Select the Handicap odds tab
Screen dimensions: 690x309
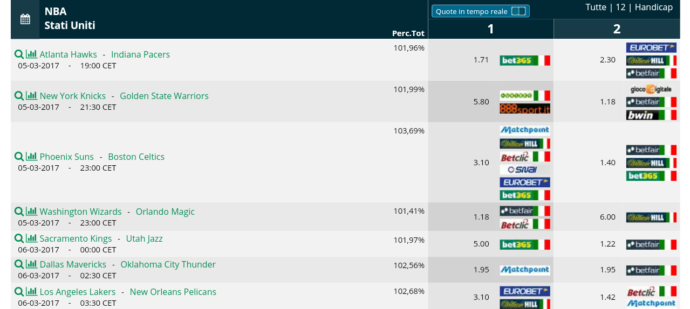pos(654,7)
